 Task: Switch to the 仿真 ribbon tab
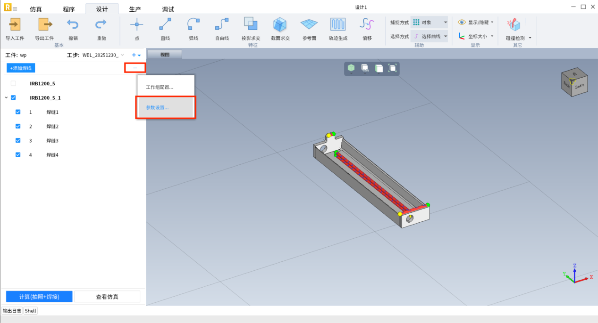point(36,9)
